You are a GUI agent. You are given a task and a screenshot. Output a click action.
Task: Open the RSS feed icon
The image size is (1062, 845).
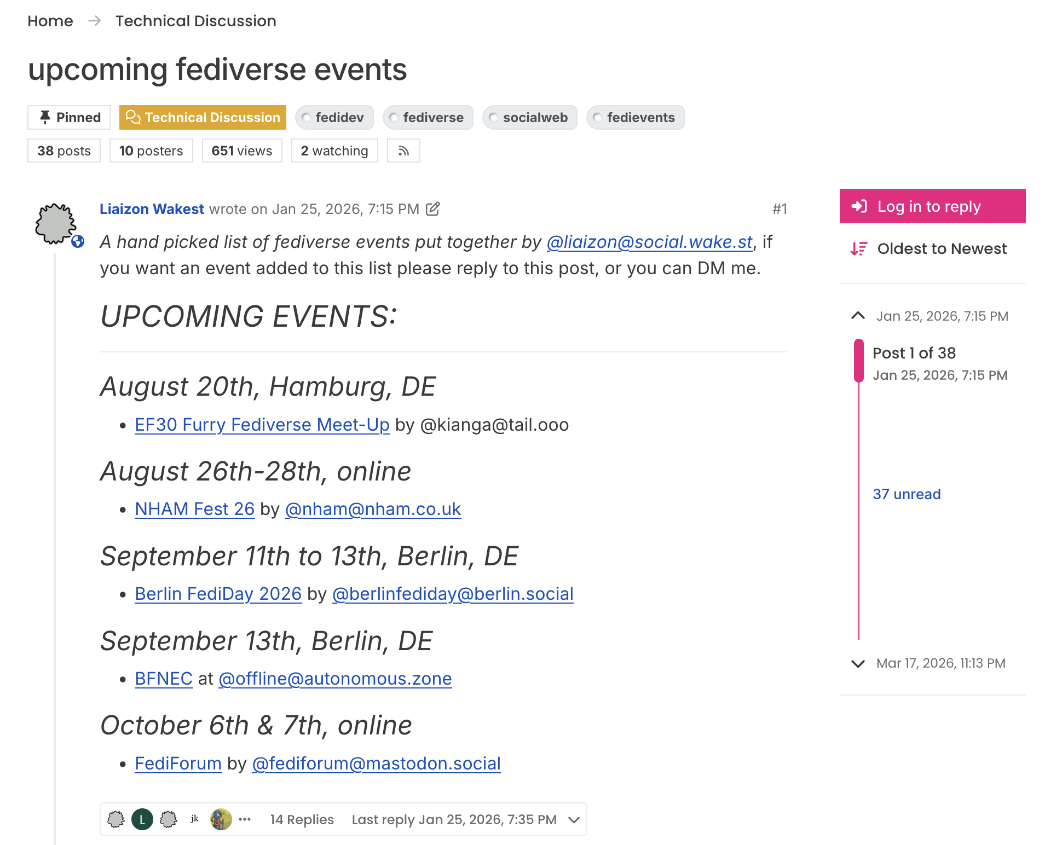403,151
